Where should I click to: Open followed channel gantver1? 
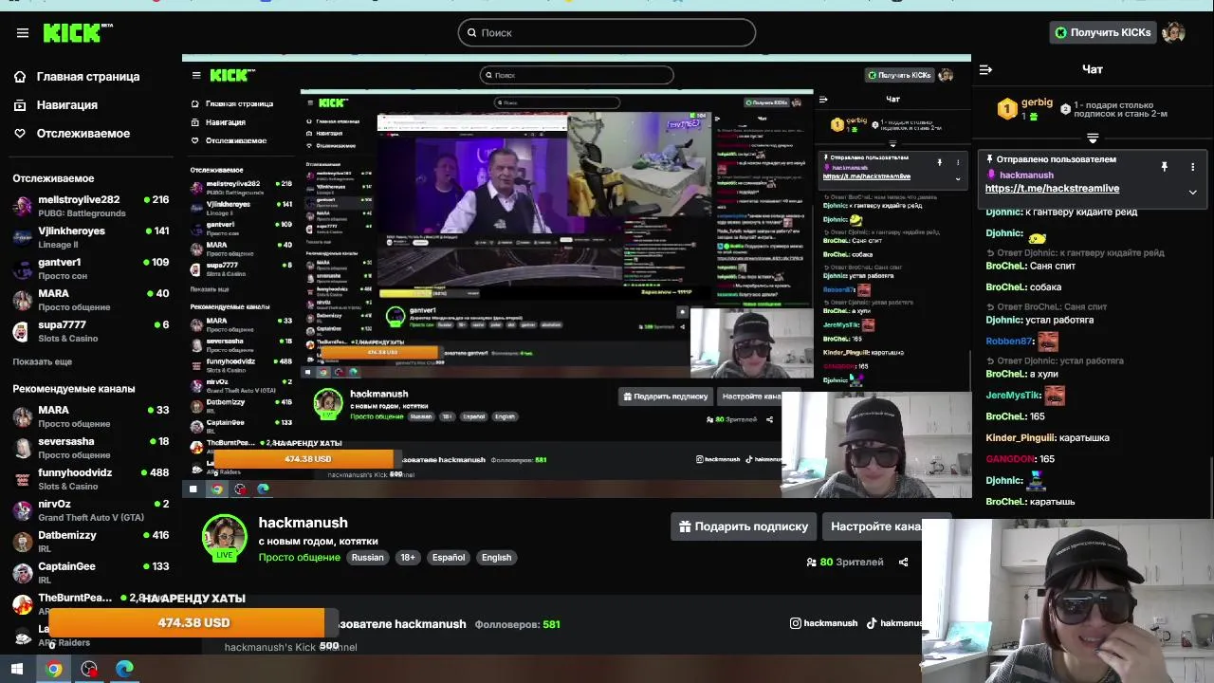[x=91, y=268]
